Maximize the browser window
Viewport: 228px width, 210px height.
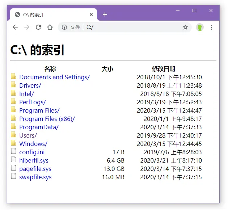(x=194, y=10)
